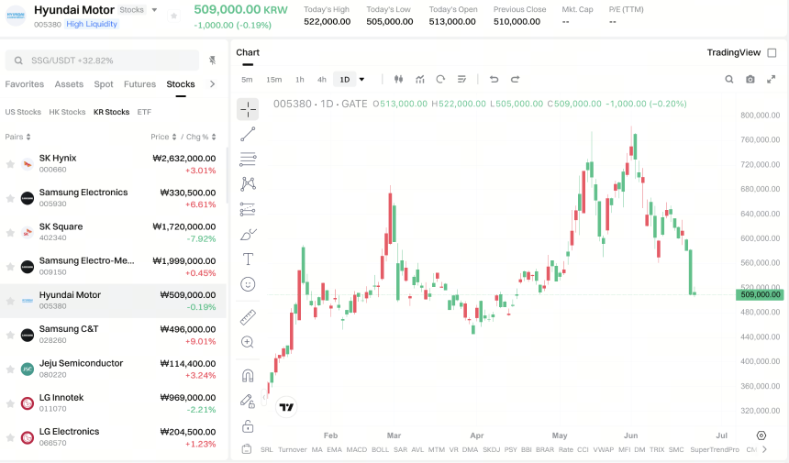The height and width of the screenshot is (463, 789).
Task: Show more market tabs chevron
Action: [212, 84]
